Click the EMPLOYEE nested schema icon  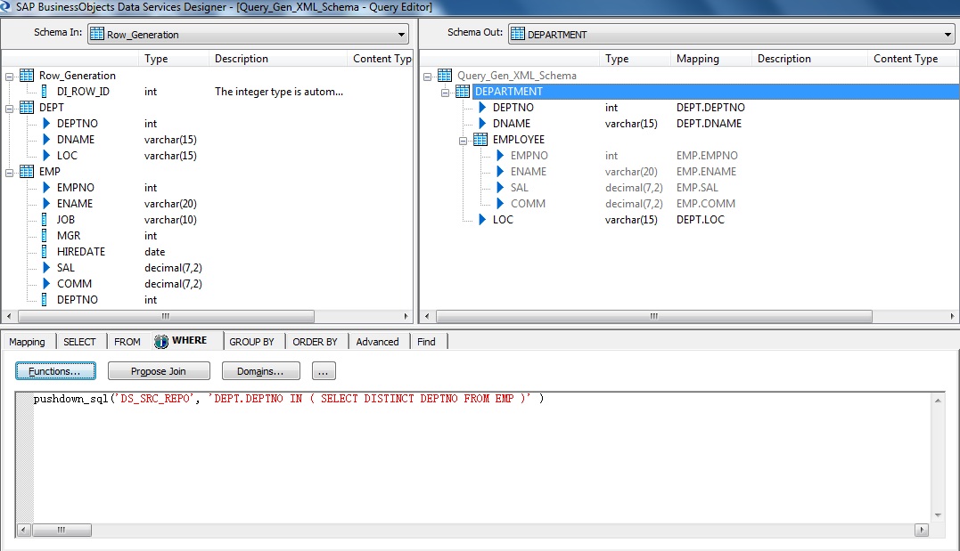point(480,140)
